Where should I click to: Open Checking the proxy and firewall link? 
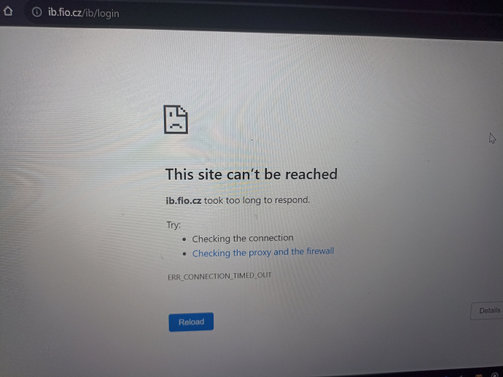point(263,252)
